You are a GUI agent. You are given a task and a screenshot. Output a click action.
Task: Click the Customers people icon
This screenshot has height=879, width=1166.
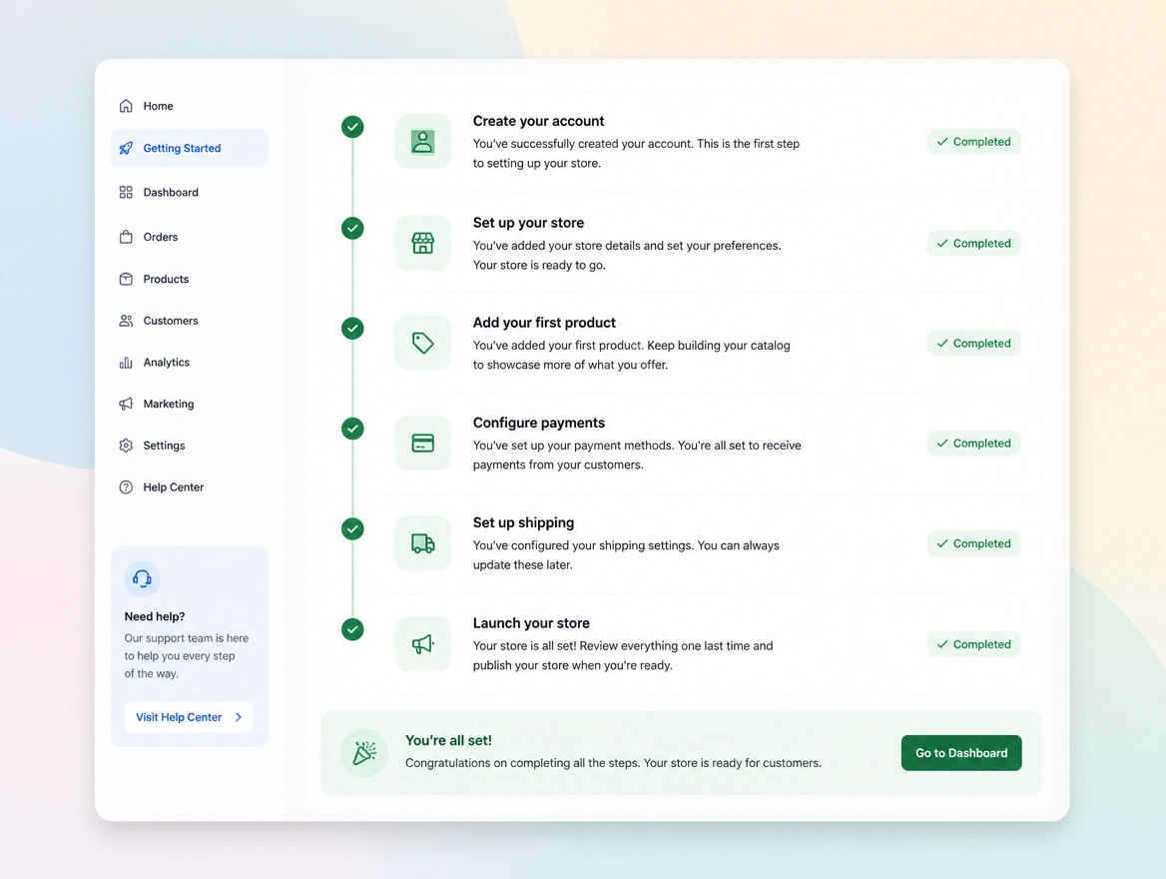pos(126,321)
